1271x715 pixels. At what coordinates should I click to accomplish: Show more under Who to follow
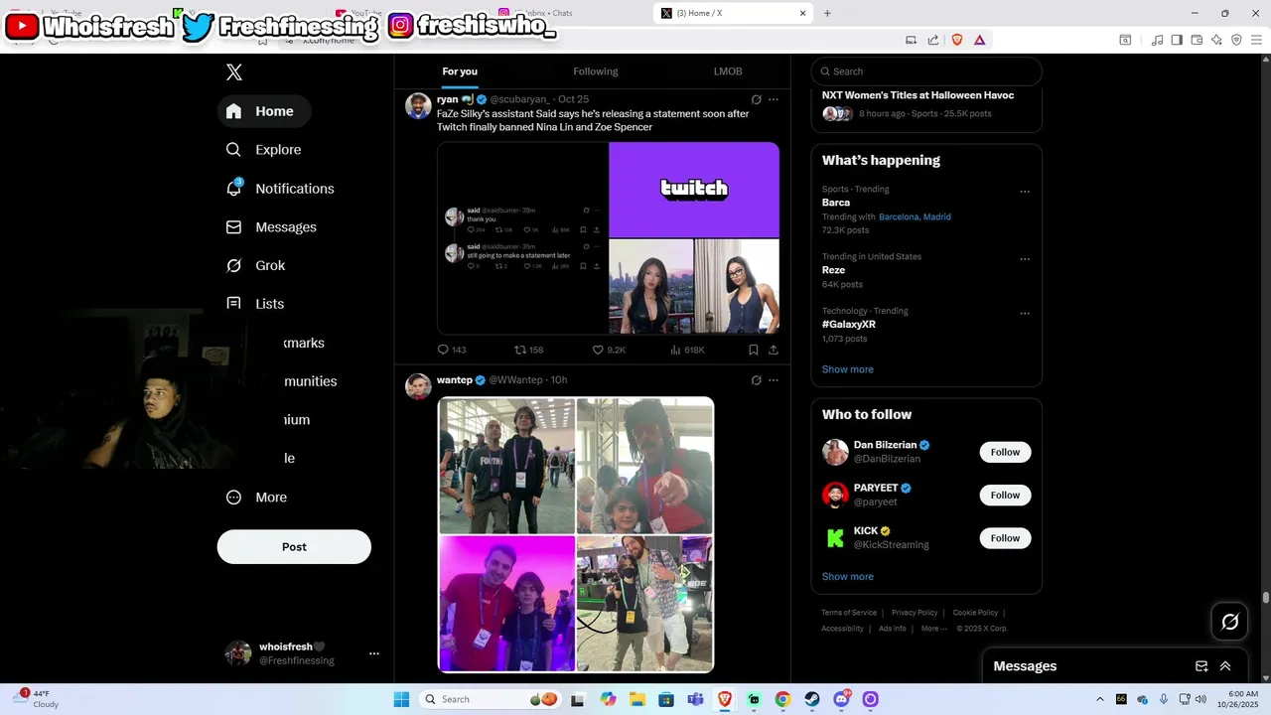tap(848, 577)
